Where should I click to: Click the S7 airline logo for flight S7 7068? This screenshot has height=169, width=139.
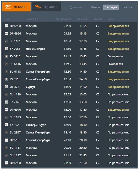pyautogui.click(x=6, y=49)
